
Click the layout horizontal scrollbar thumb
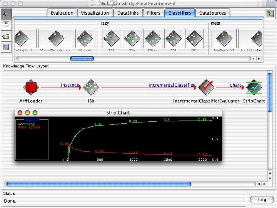coord(98,184)
